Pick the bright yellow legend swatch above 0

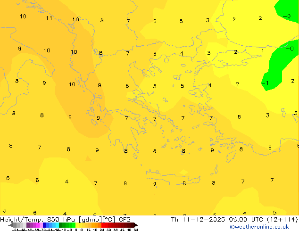tap(77, 225)
